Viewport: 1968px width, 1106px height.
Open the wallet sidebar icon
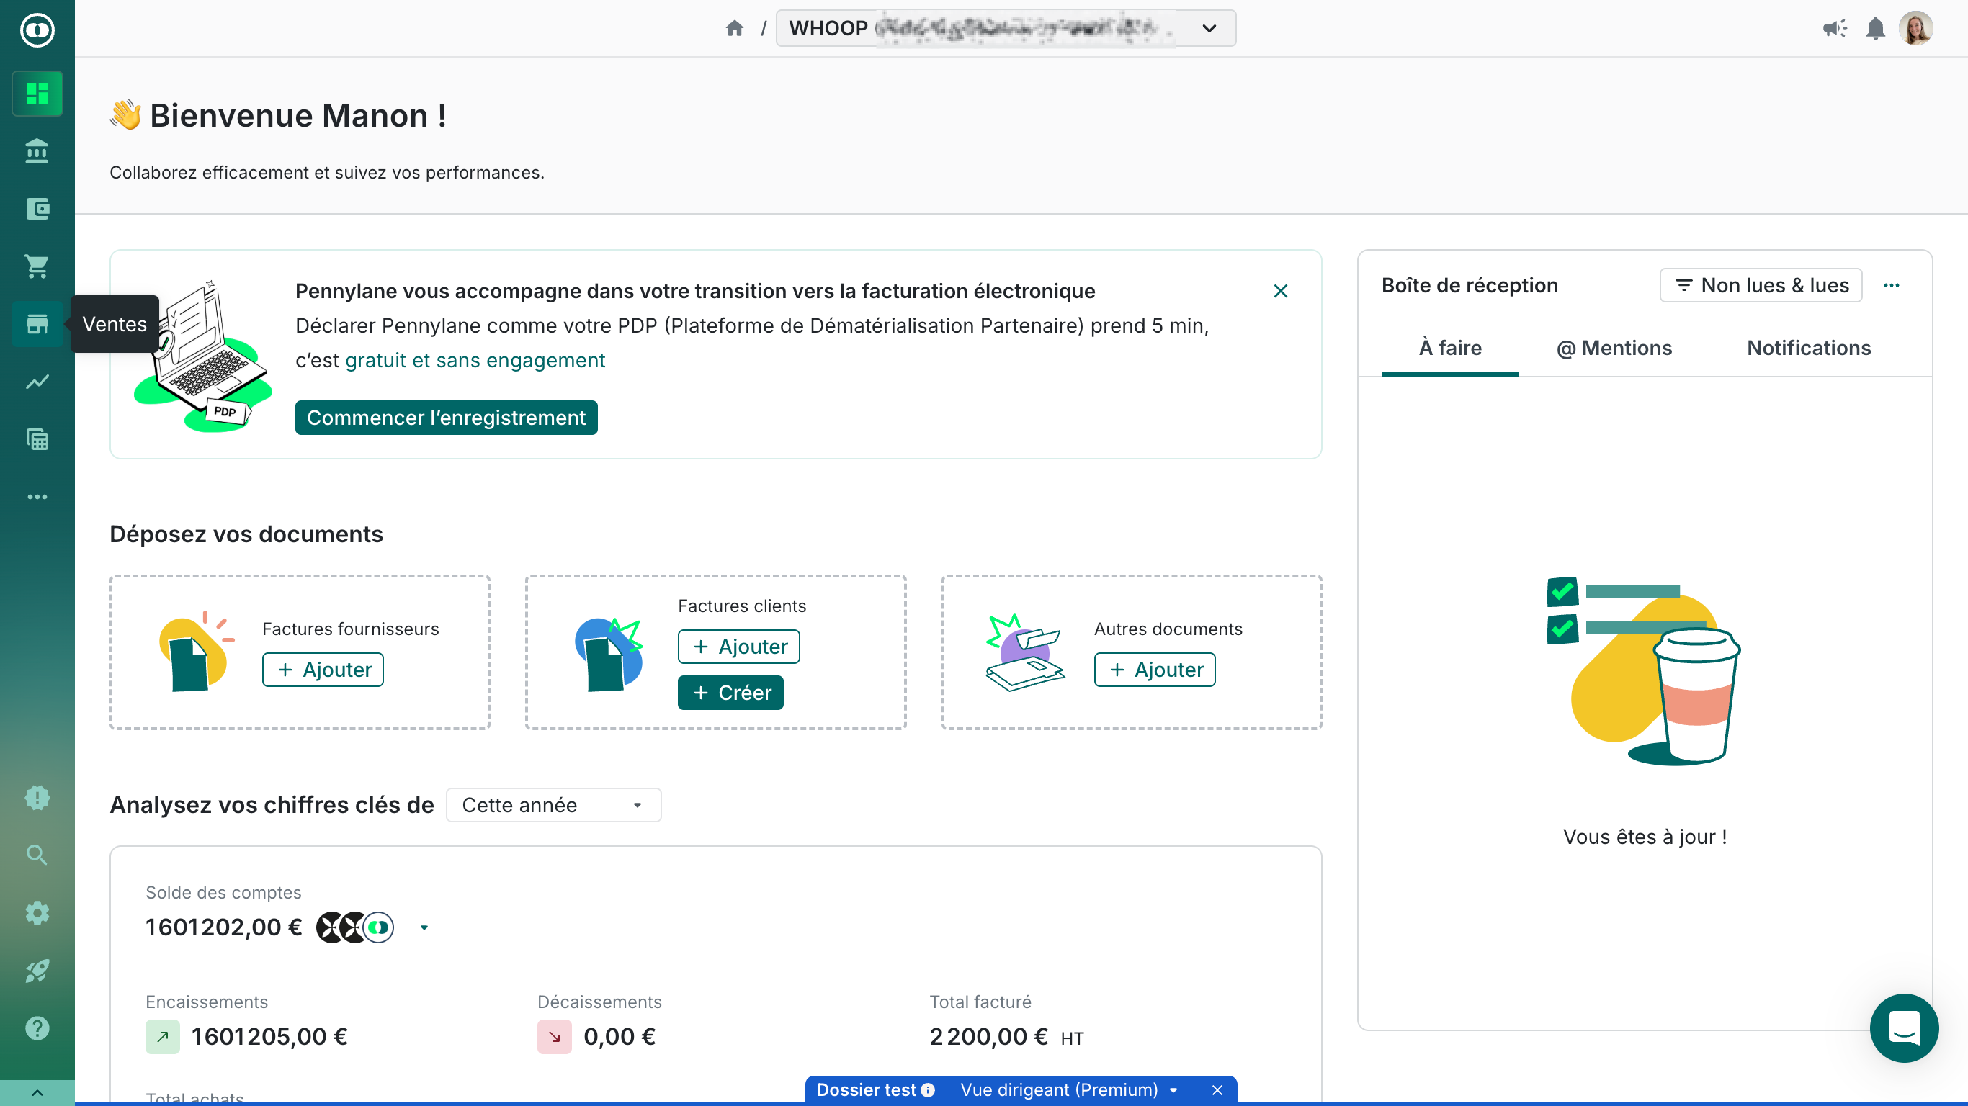click(37, 209)
